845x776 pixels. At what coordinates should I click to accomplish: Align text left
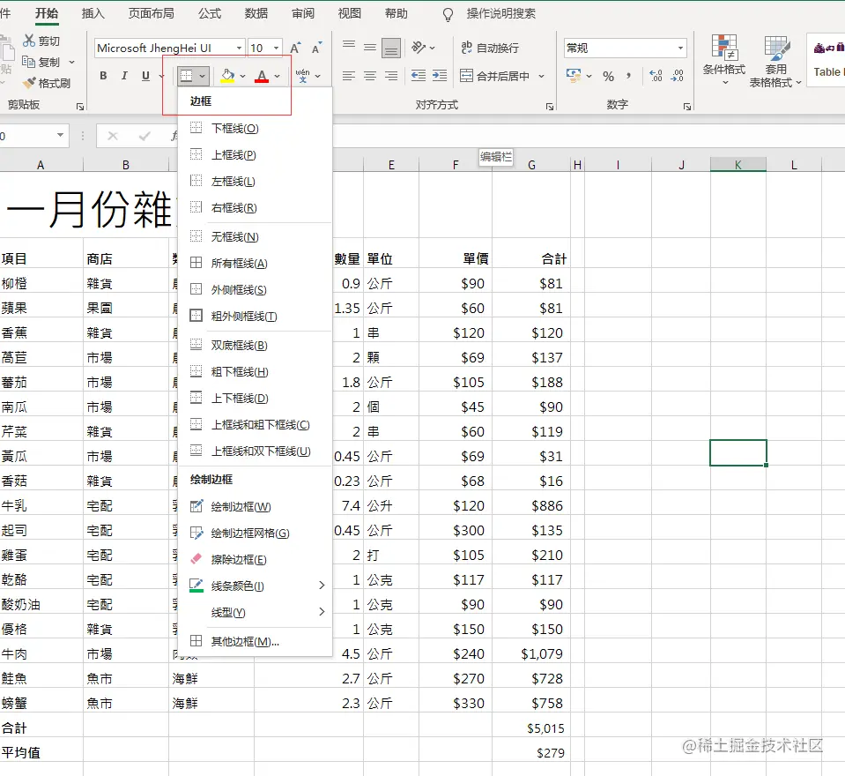349,76
